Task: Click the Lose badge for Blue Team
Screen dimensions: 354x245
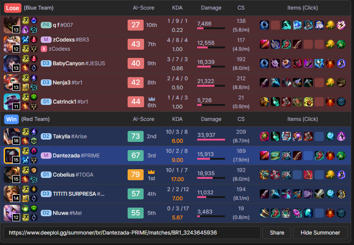Action: tap(12, 8)
